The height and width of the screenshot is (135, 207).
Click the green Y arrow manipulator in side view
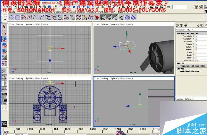tap(140, 94)
